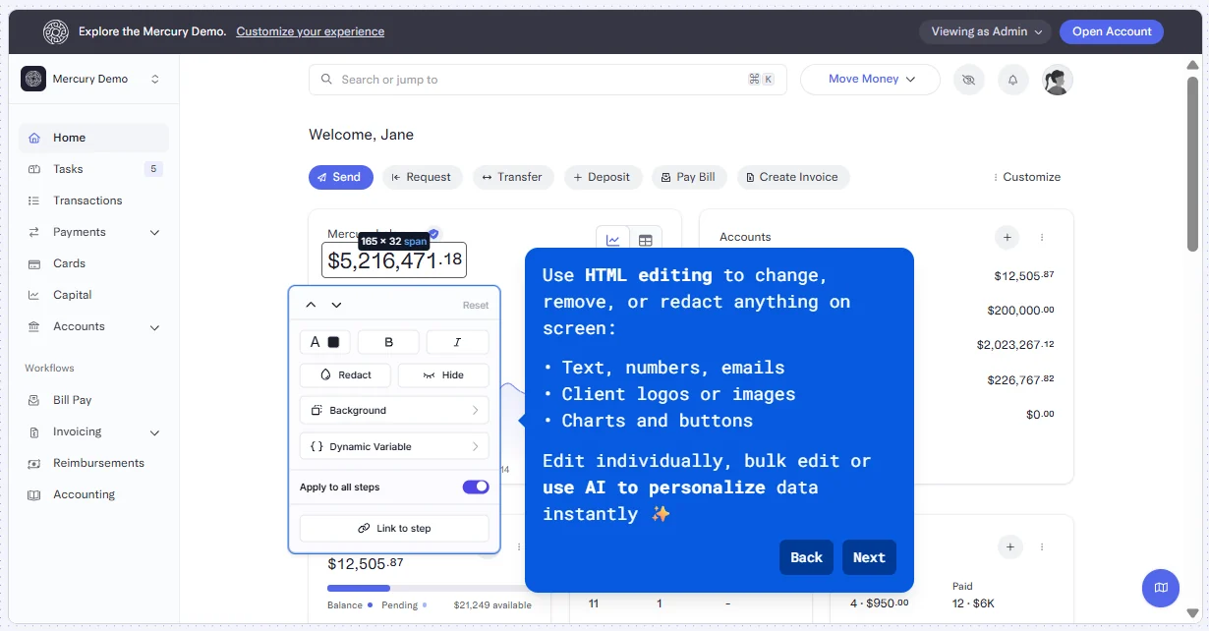Open Accounts card more options menu
1209x631 pixels.
[1042, 237]
